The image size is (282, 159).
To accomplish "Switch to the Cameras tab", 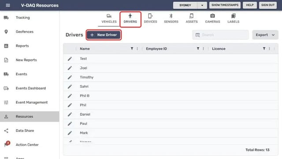I will pos(212,19).
